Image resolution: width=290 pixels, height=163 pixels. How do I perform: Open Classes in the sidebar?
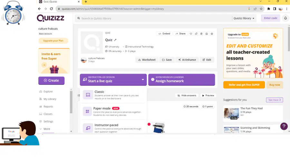click(x=46, y=114)
